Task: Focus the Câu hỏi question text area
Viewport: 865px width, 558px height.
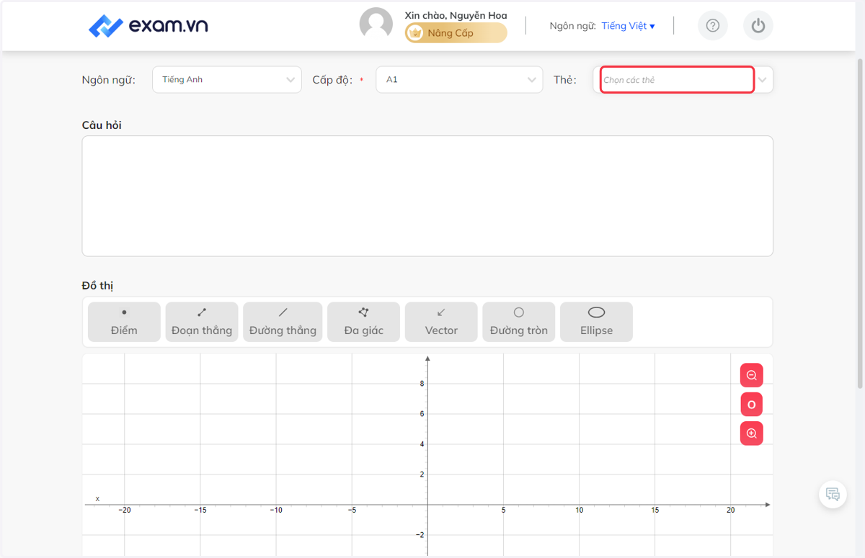Action: (427, 196)
